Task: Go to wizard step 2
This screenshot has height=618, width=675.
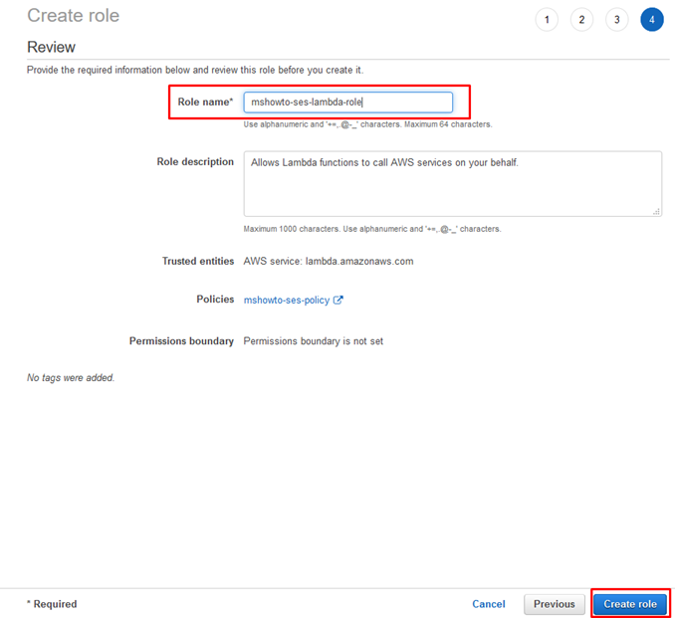Action: (581, 20)
